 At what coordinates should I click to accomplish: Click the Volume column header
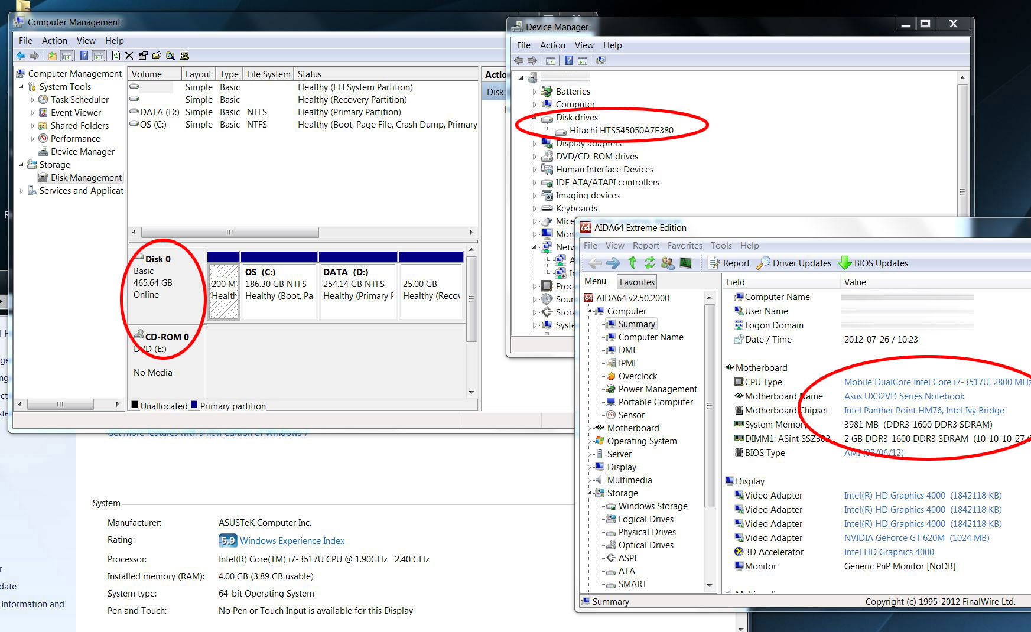154,74
